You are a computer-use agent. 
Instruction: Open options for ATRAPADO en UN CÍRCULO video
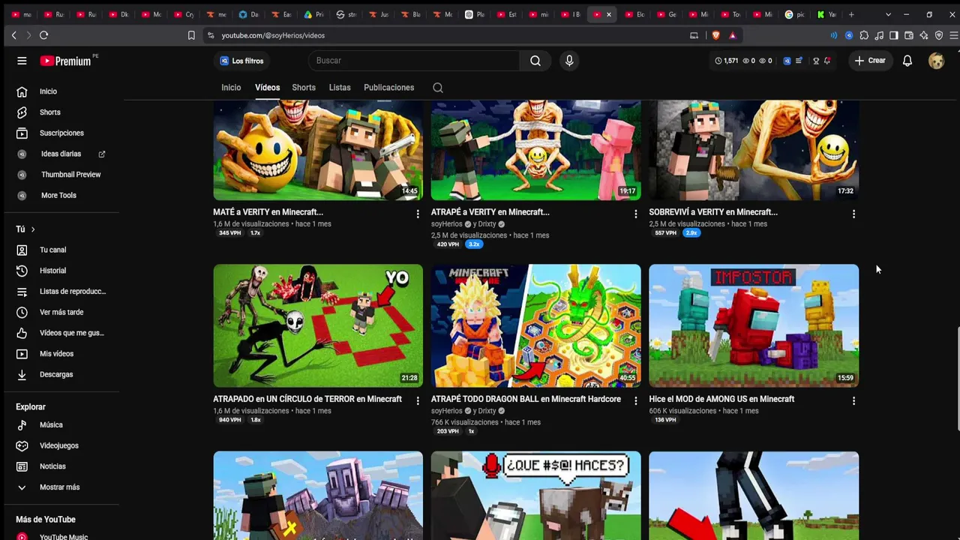pyautogui.click(x=418, y=401)
